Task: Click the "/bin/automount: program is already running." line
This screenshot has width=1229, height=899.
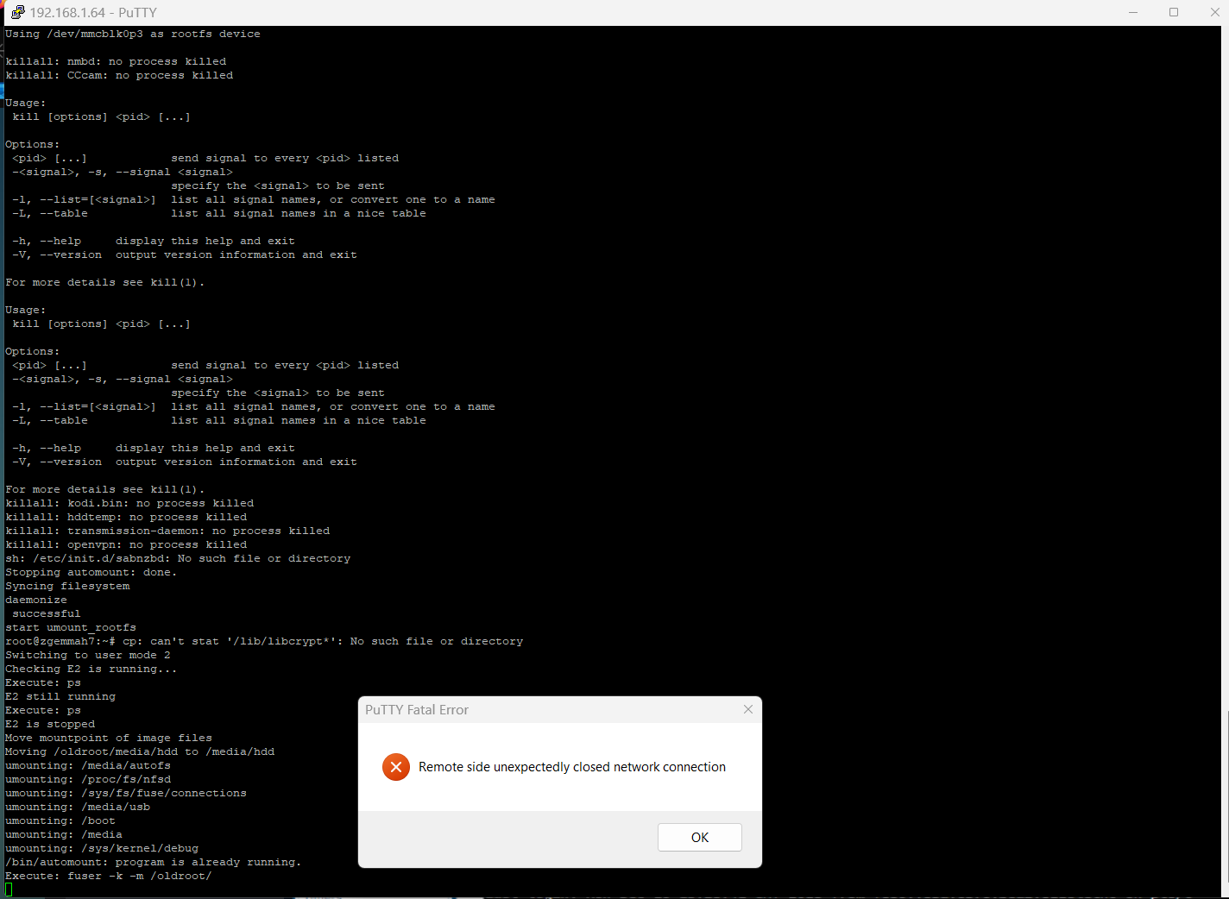Action: click(x=154, y=862)
